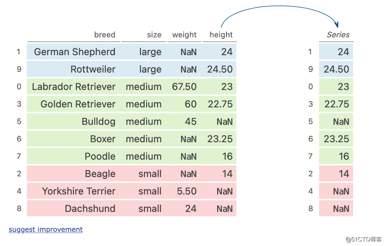Select the Boxer size cell 'medium'
The image size is (385, 246).
point(144,139)
